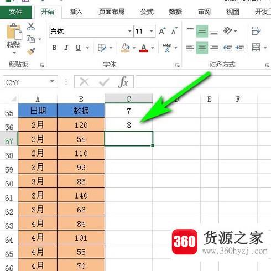
Task: Open font size 11 dropdown
Action: tap(152, 31)
